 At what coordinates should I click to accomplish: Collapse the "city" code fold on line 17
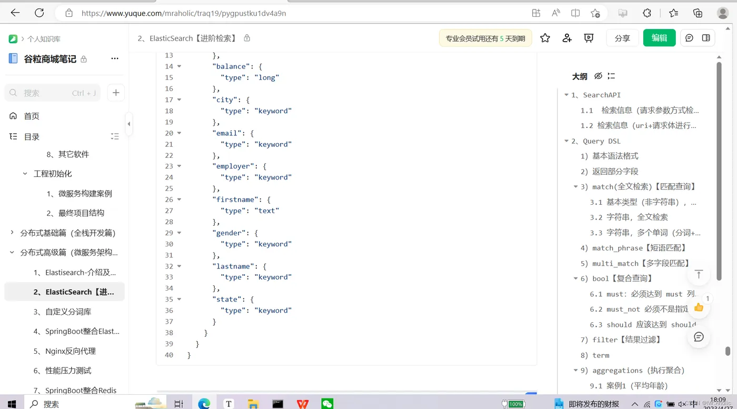[179, 99]
